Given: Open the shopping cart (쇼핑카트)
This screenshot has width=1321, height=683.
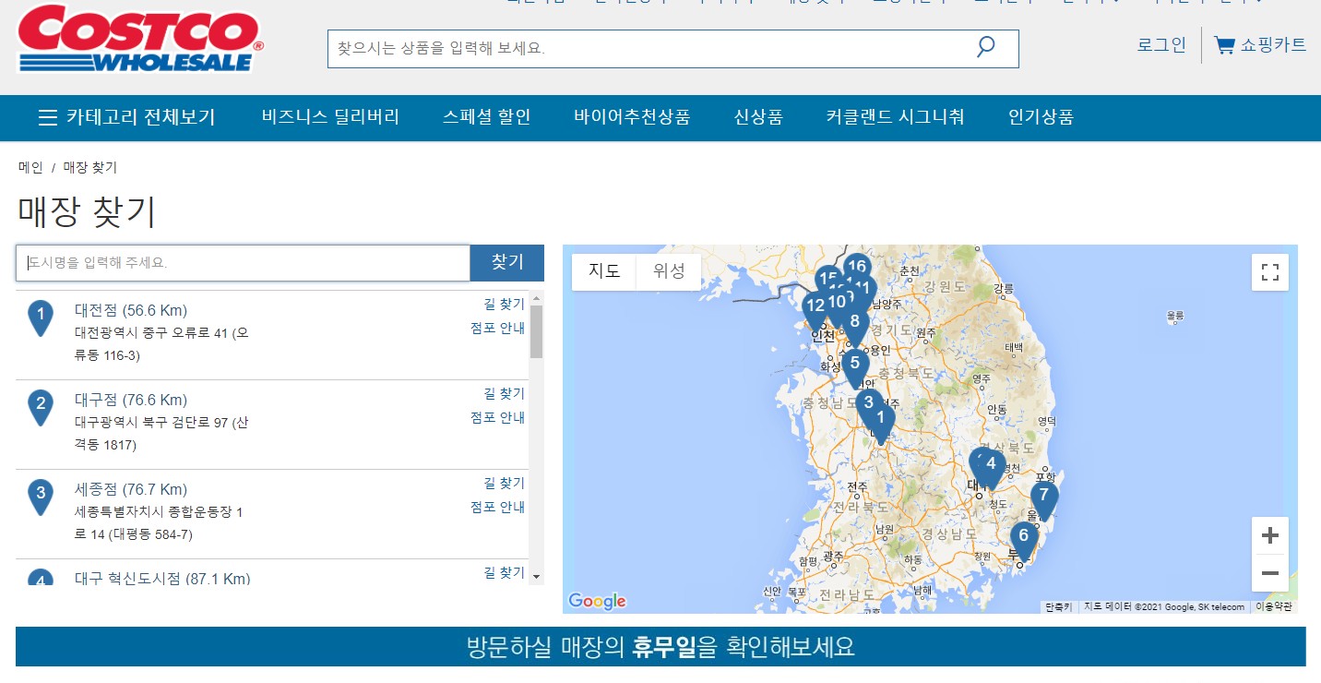Looking at the screenshot, I should [1260, 44].
